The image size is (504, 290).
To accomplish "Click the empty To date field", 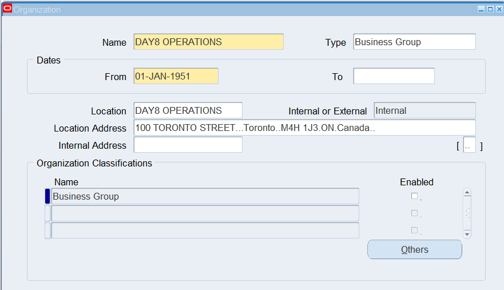I will click(x=394, y=76).
